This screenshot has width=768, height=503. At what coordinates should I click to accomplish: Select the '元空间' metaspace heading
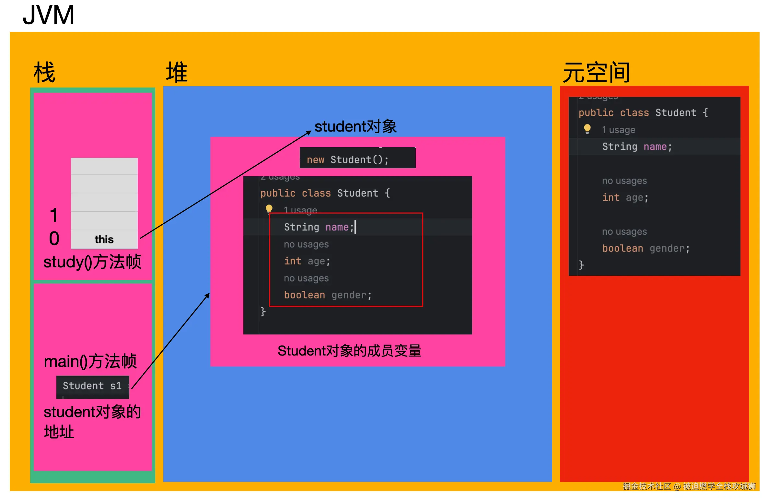click(x=596, y=73)
